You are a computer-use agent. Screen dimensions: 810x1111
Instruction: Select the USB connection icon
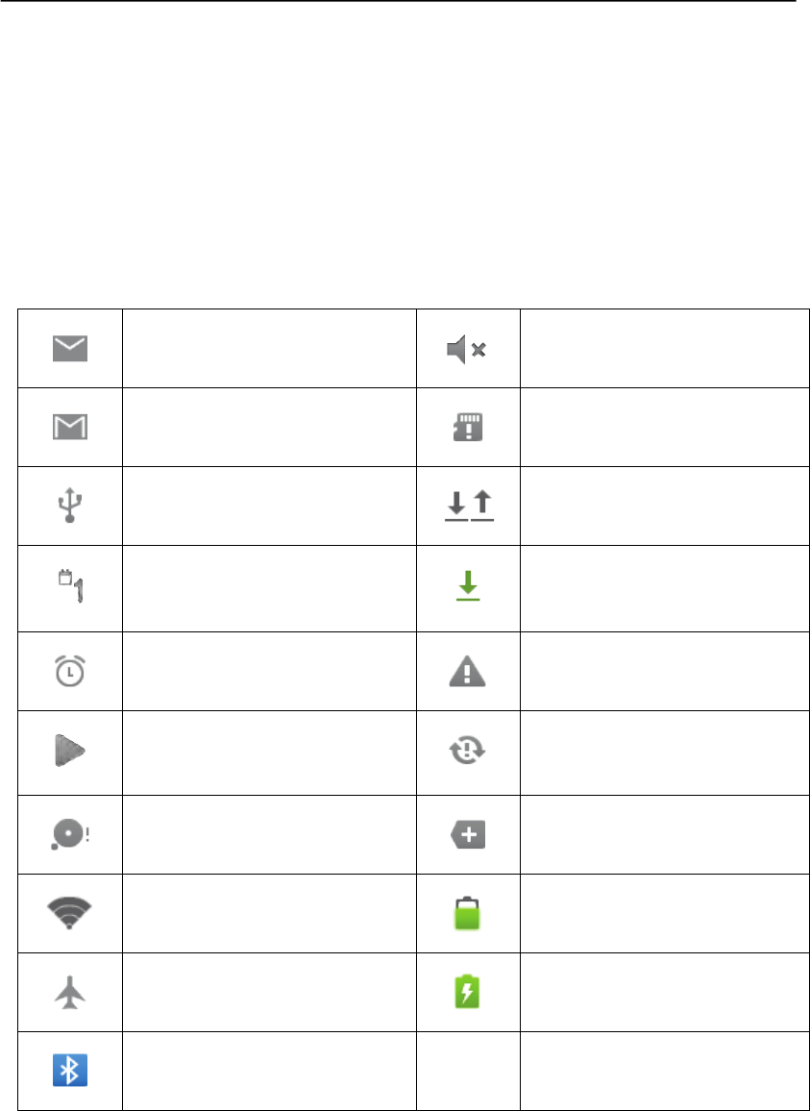[x=69, y=506]
